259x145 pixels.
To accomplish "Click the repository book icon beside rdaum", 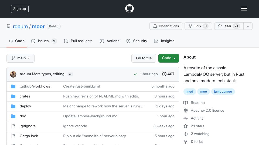I will click(9, 26).
